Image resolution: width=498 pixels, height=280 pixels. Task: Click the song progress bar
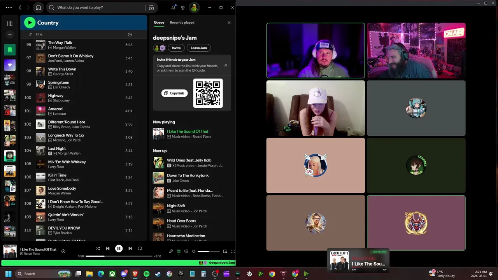(119, 256)
